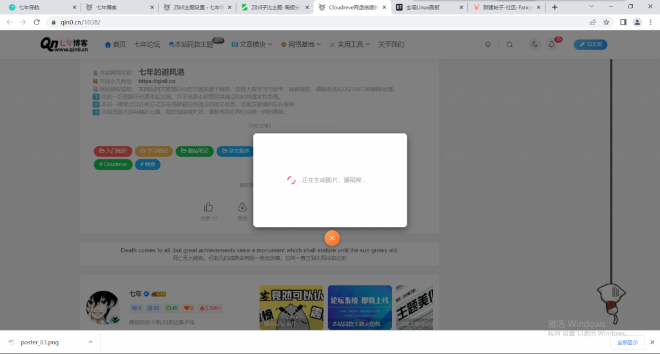Viewport: 660px width, 354px height.
Task: Open notifications bell with 35 badge
Action: pos(552,44)
